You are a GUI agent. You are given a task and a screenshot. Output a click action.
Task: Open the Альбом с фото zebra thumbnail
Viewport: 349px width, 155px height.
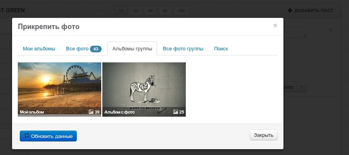pyautogui.click(x=144, y=89)
